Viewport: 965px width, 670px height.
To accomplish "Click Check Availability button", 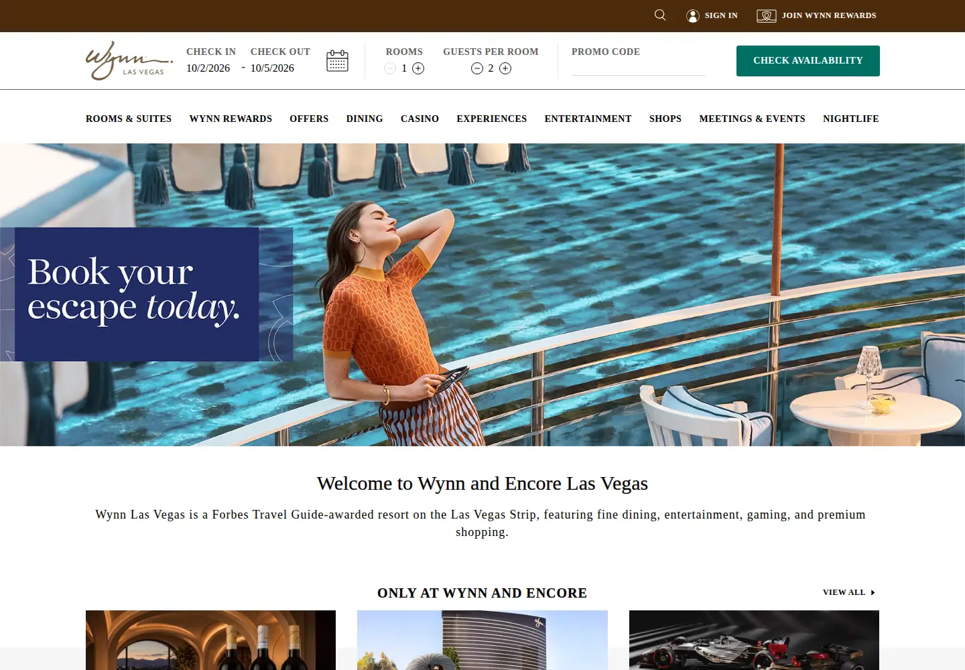I will pos(808,60).
